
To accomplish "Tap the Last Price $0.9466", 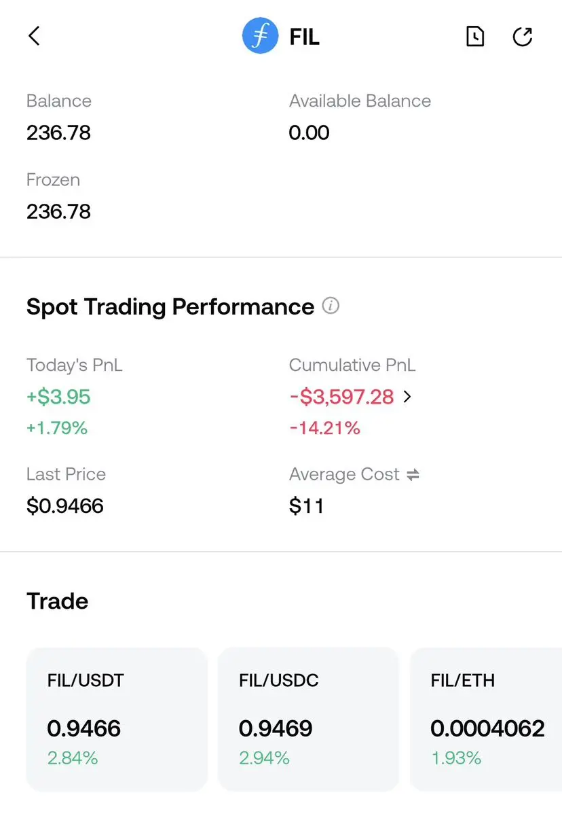I will point(65,505).
